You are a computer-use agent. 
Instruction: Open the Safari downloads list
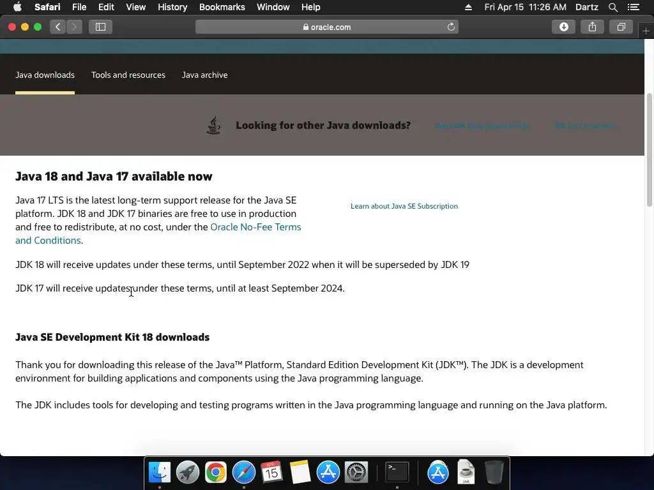pos(563,27)
